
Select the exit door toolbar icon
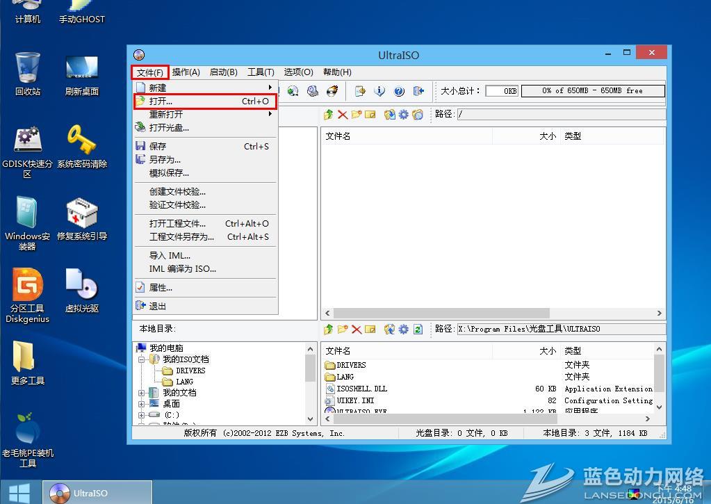(x=418, y=91)
